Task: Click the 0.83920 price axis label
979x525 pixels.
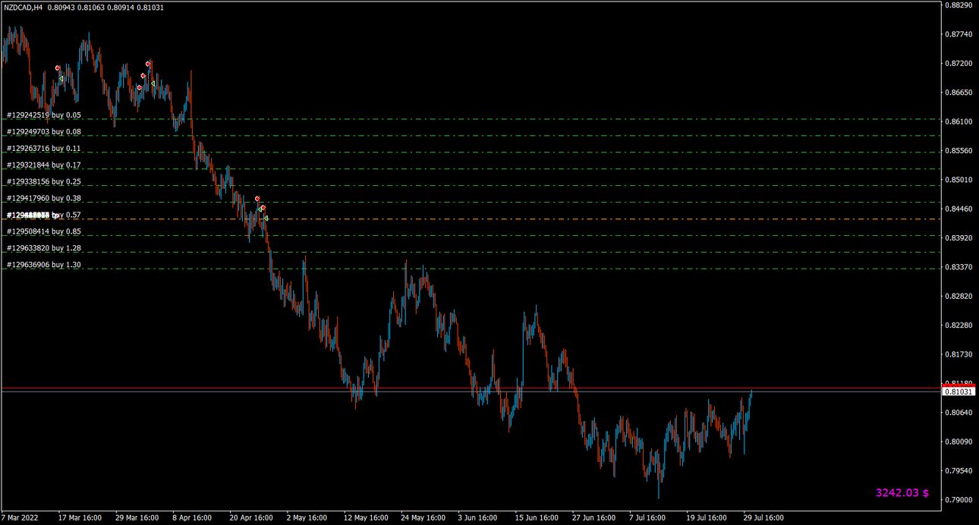Action: tap(958, 238)
